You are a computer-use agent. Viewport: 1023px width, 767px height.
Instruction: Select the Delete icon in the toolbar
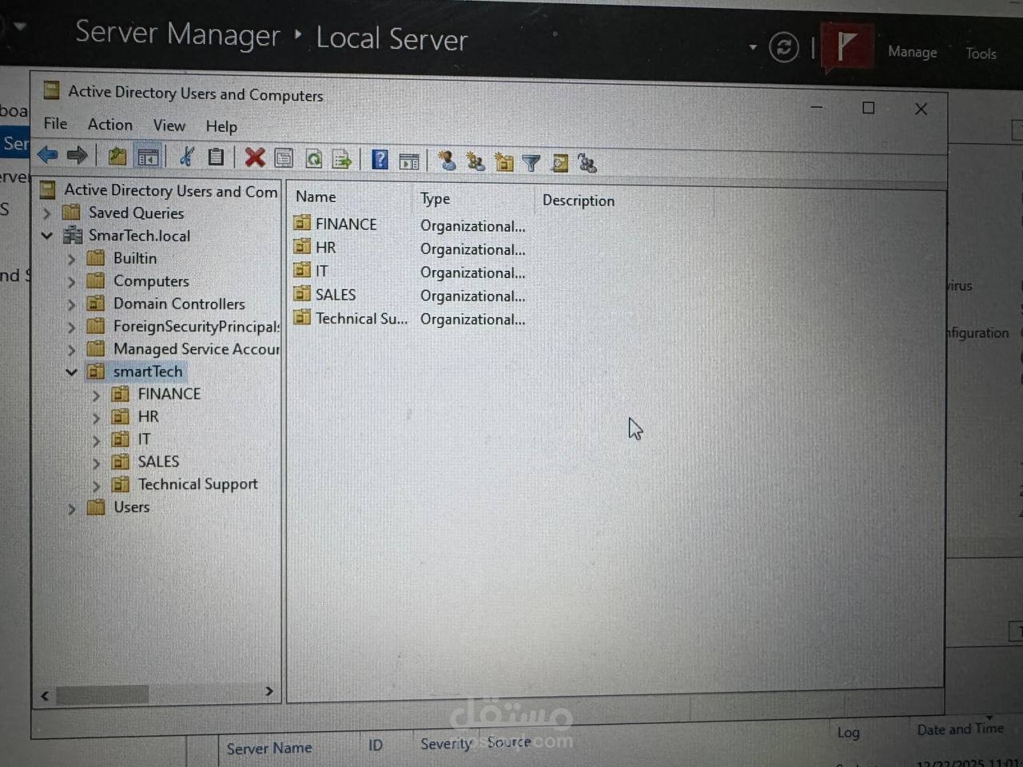[x=254, y=157]
